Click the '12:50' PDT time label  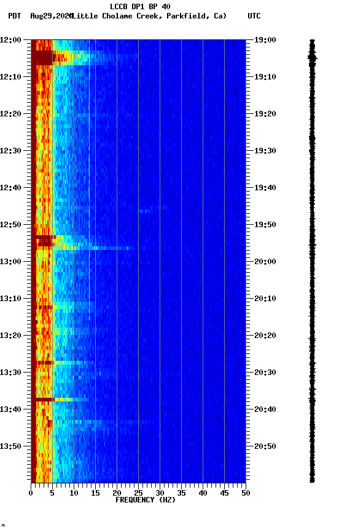point(10,225)
